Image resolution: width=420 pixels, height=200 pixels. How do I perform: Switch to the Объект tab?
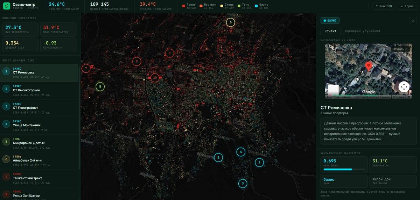330,31
